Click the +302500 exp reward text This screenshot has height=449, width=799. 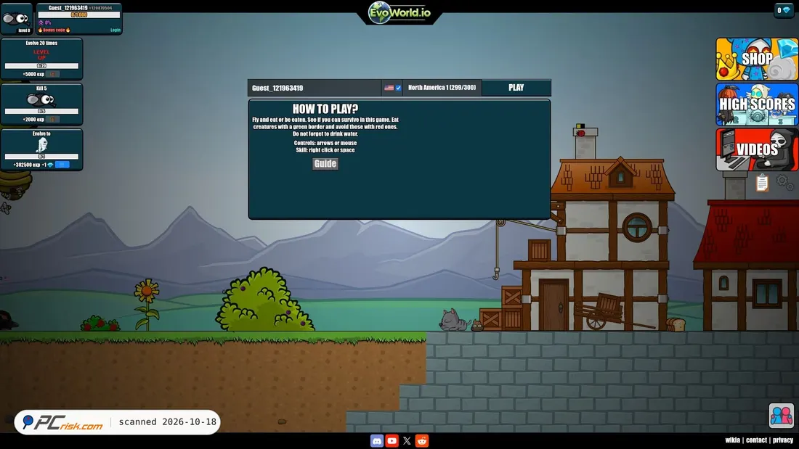tap(27, 165)
